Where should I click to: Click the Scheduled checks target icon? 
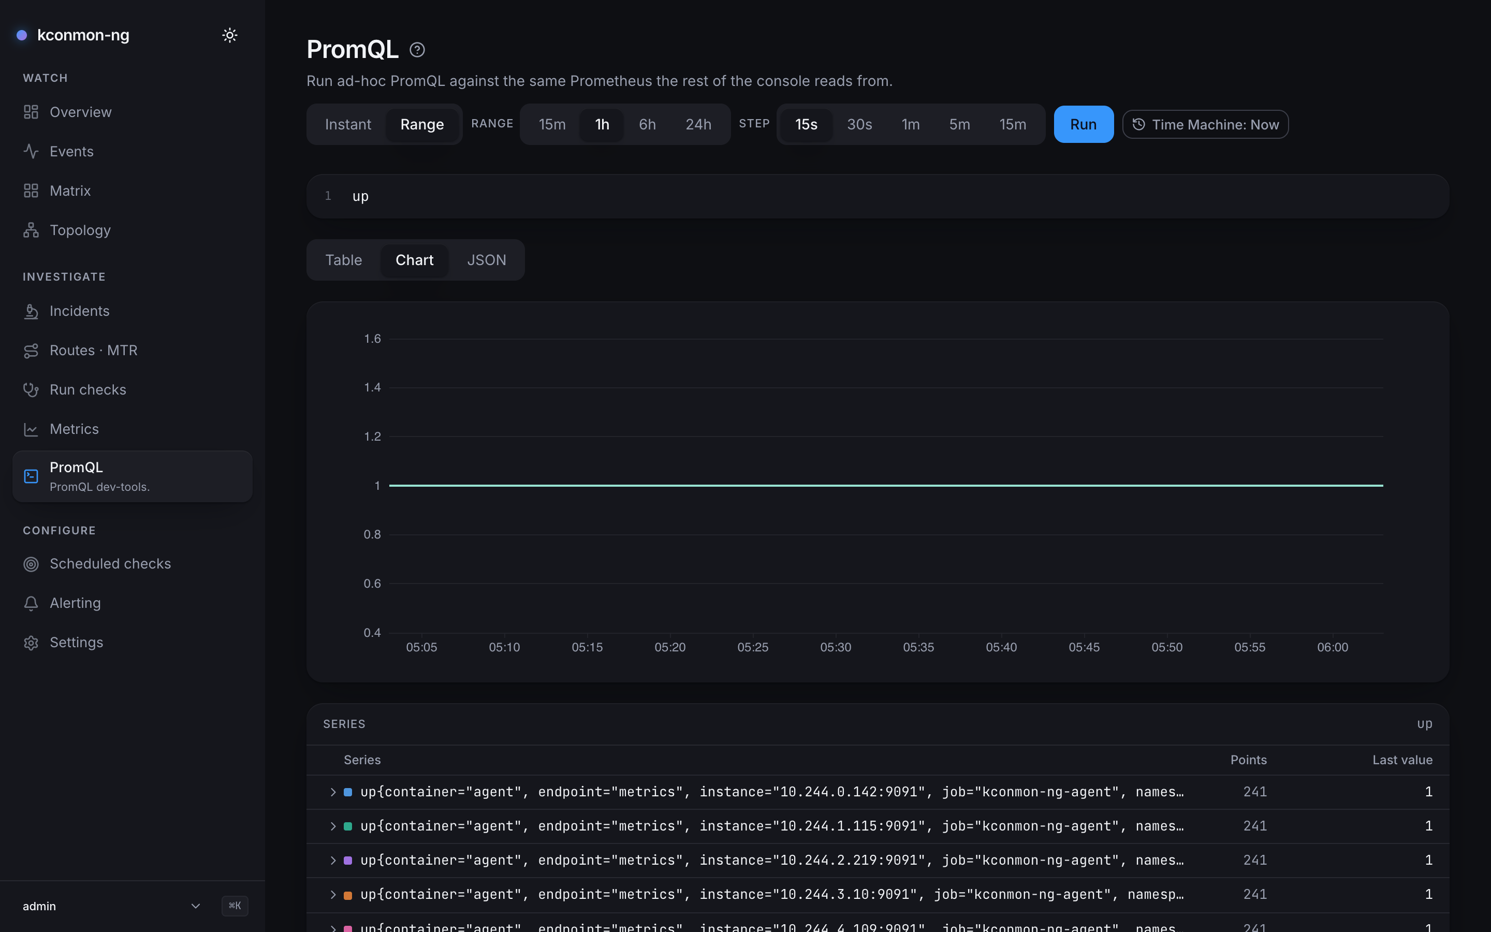(x=31, y=564)
